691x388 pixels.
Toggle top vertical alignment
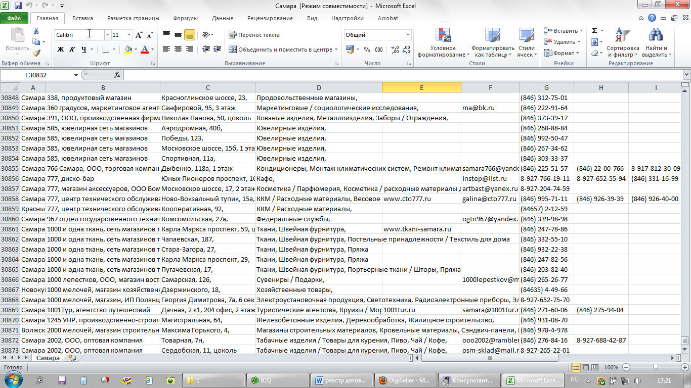pos(166,35)
